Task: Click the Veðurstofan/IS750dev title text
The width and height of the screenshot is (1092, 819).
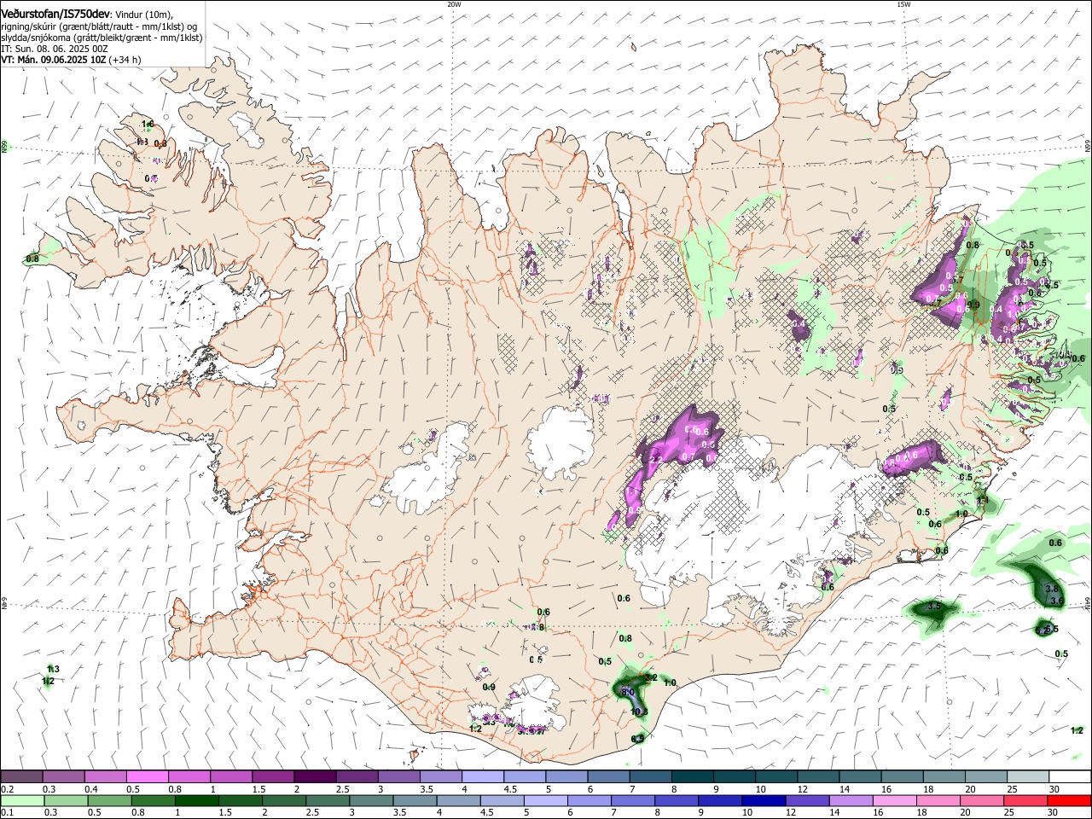Action: point(55,14)
